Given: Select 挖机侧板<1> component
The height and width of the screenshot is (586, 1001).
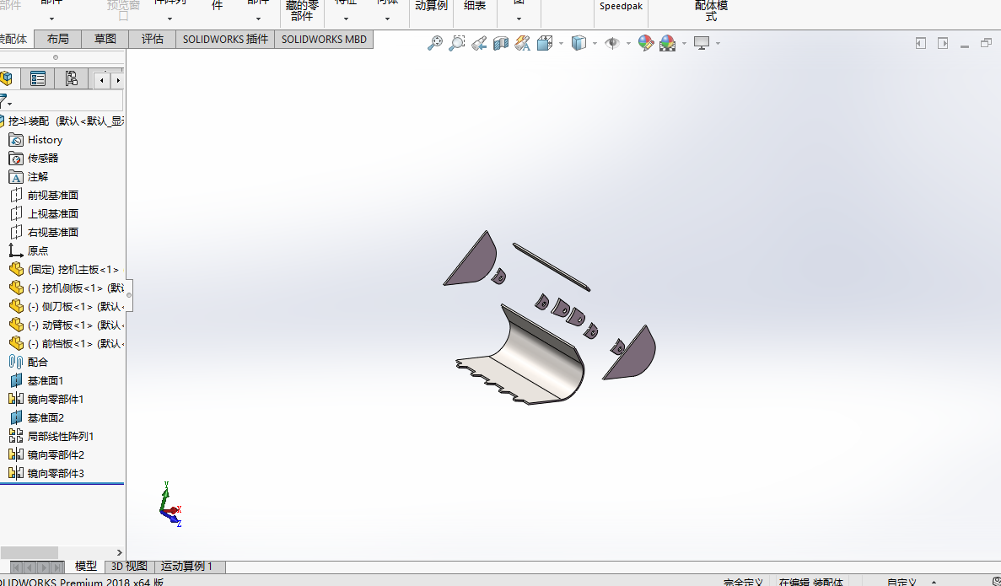Looking at the screenshot, I should click(x=66, y=288).
